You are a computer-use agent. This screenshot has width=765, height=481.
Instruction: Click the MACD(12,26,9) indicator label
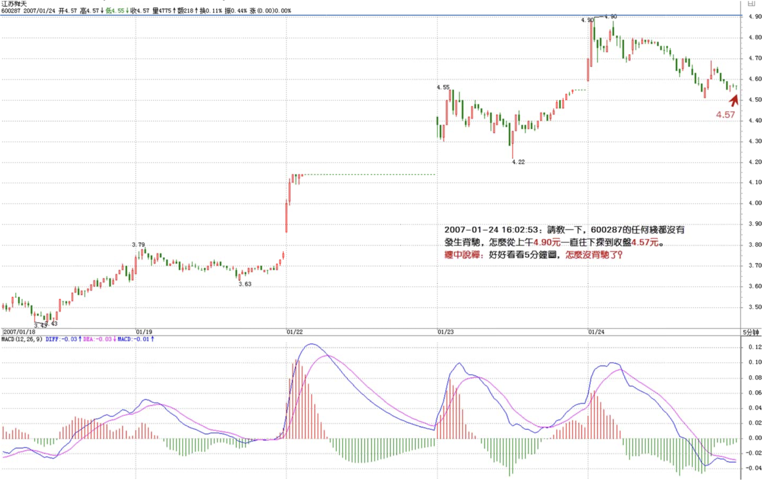click(22, 339)
